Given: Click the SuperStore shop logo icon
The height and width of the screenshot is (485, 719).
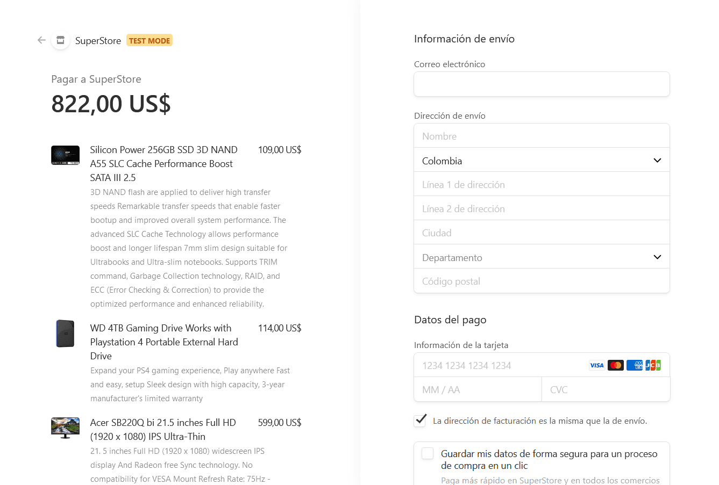Looking at the screenshot, I should (x=60, y=40).
